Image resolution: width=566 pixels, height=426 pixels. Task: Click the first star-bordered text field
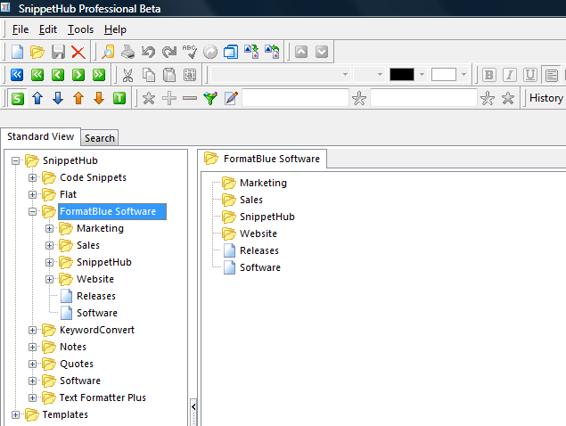[x=295, y=98]
